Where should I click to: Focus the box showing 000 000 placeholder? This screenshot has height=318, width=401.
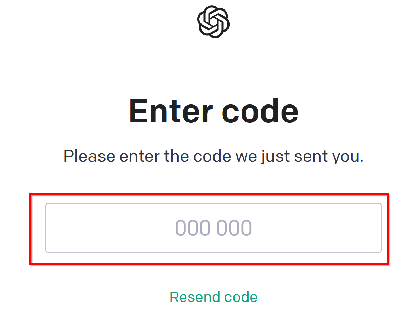(x=213, y=228)
